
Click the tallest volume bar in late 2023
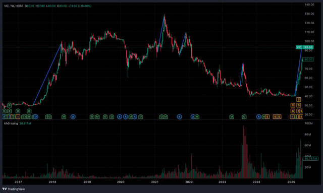coord(243,152)
